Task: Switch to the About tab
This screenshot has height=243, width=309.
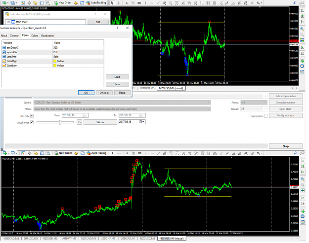Action: tap(4, 35)
